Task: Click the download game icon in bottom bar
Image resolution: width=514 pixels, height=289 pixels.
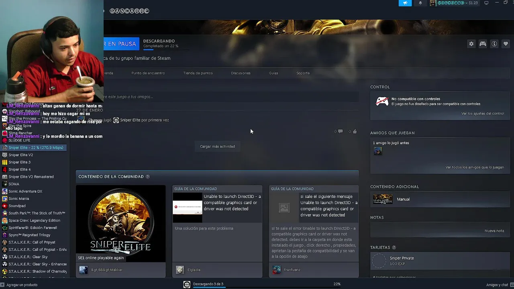Action: 187,285
